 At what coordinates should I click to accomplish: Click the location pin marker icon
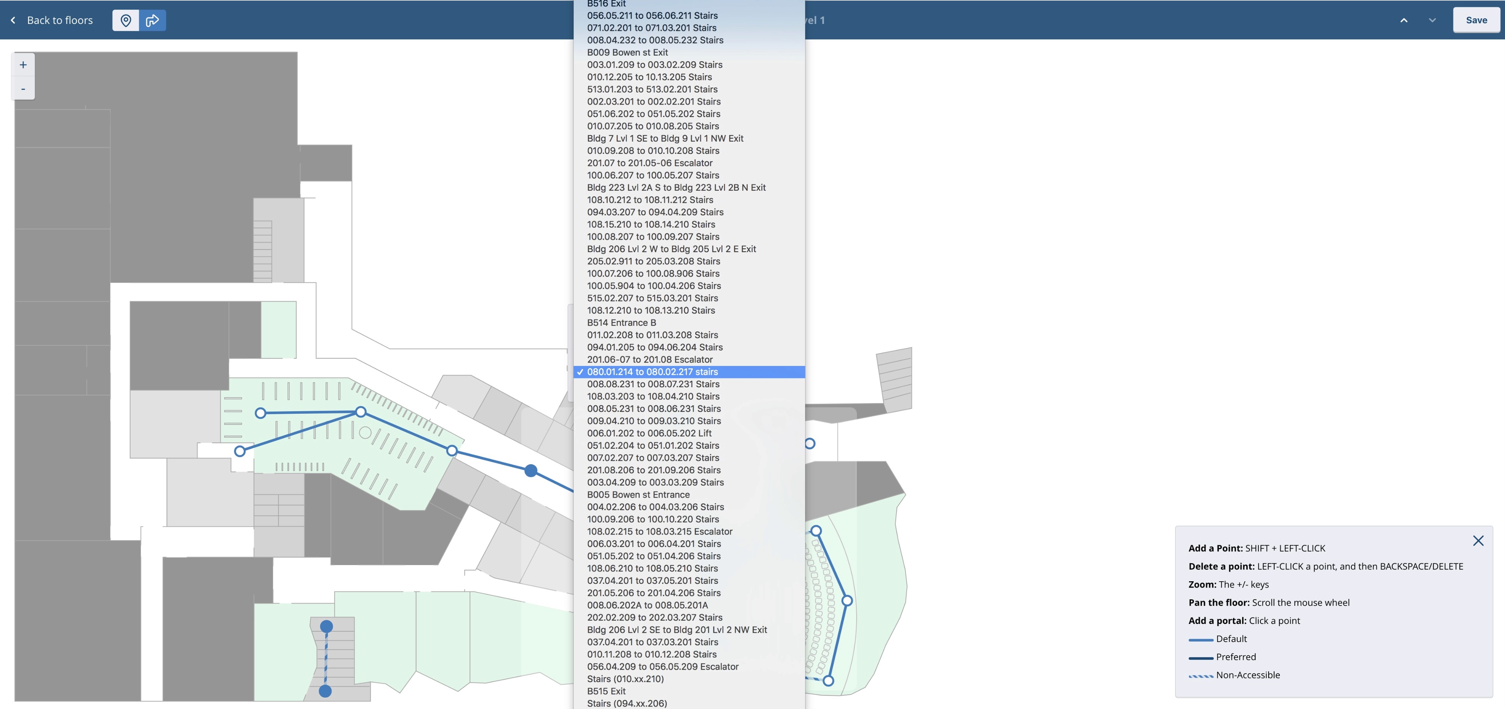coord(126,21)
